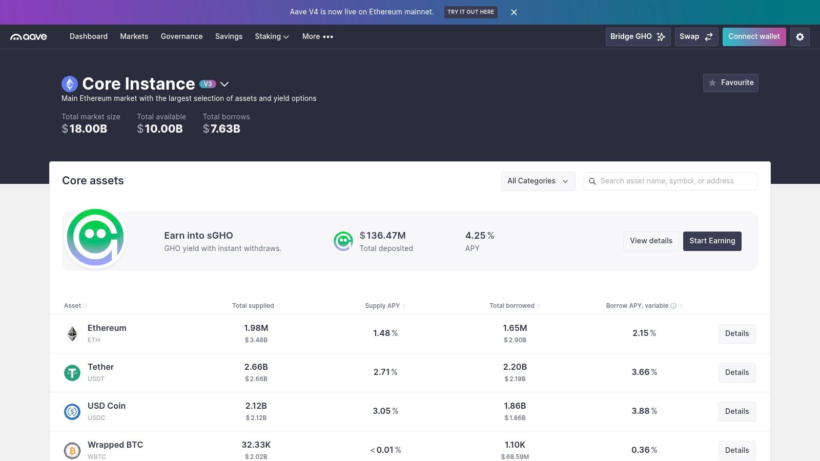Open Details for Ethereum
This screenshot has height=461, width=820.
tap(737, 334)
